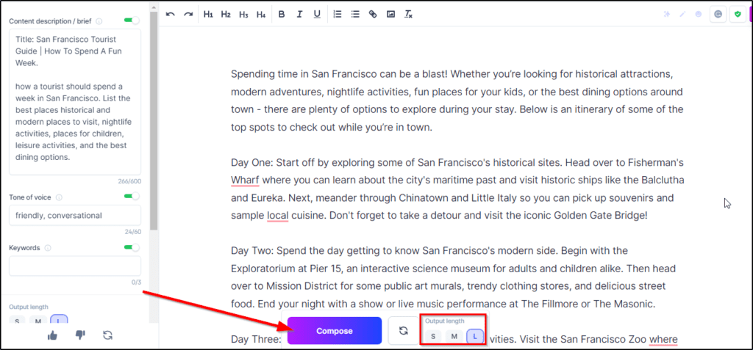Click the Compose button
Viewport: 753px width, 350px height.
point(335,331)
